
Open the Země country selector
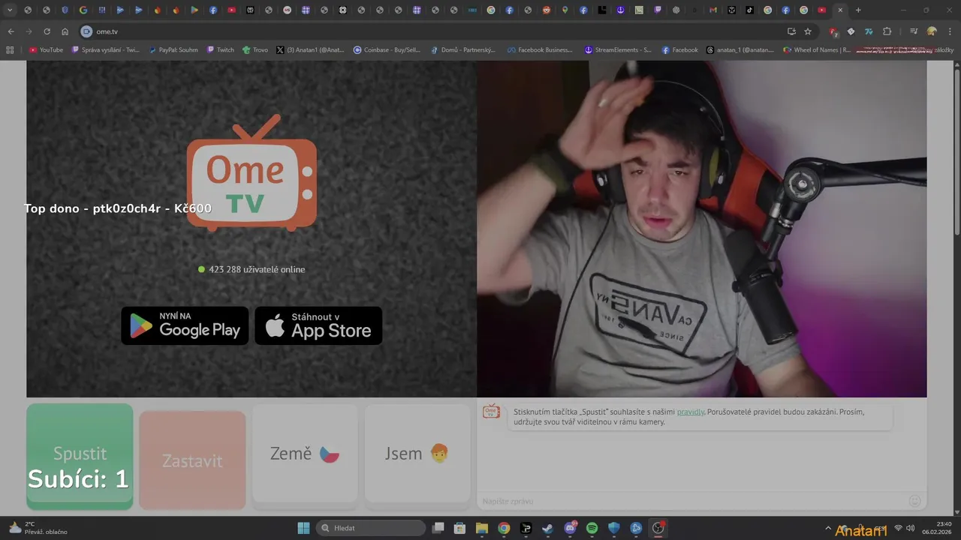tap(305, 454)
